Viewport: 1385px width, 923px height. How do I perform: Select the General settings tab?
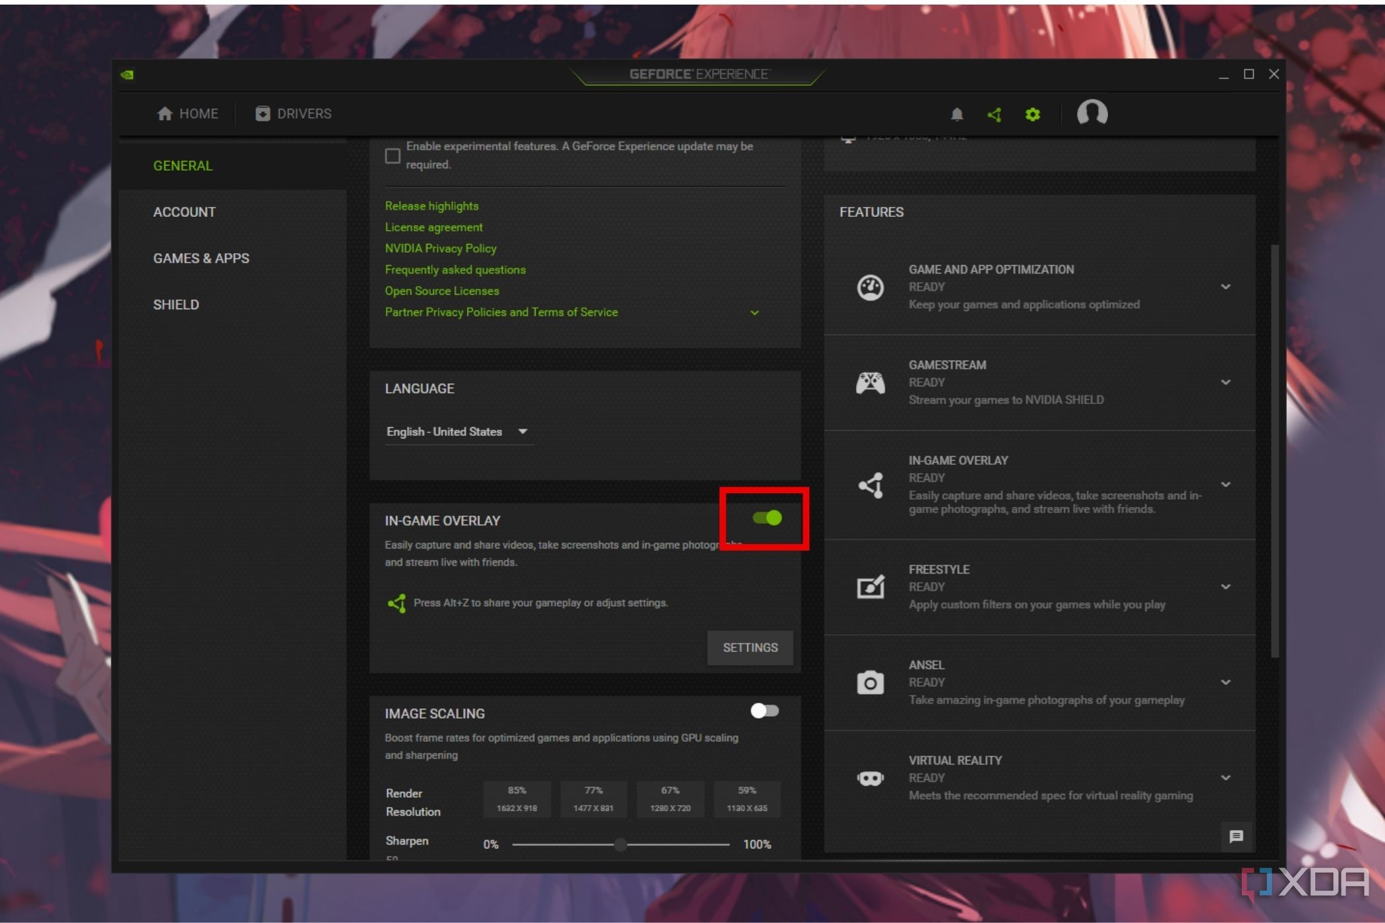183,166
